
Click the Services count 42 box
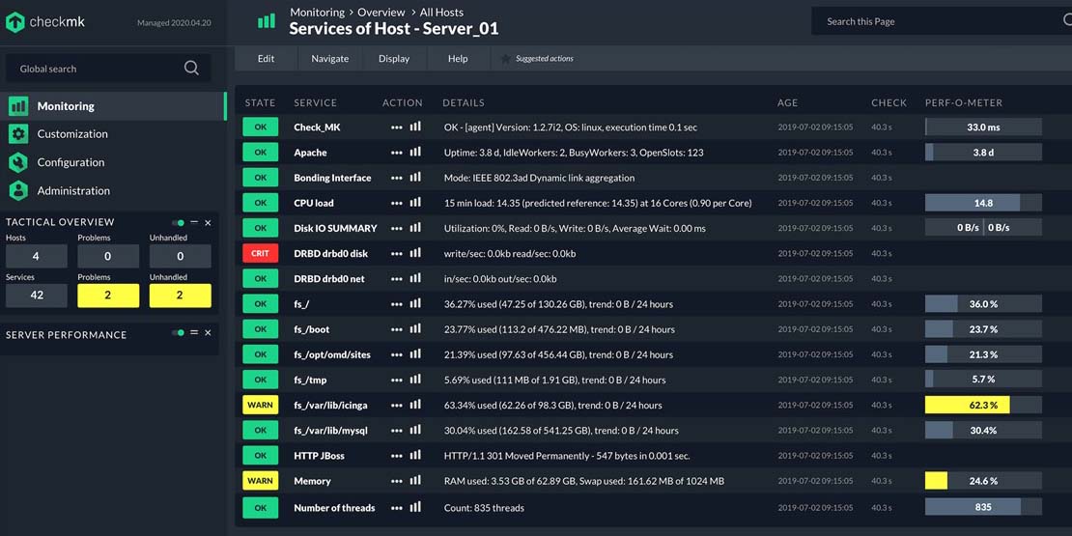[x=37, y=296]
